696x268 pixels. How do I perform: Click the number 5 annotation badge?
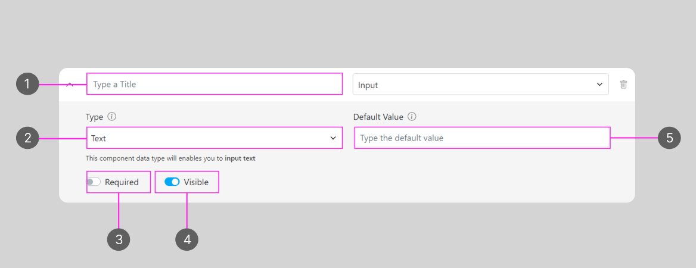[x=669, y=138]
